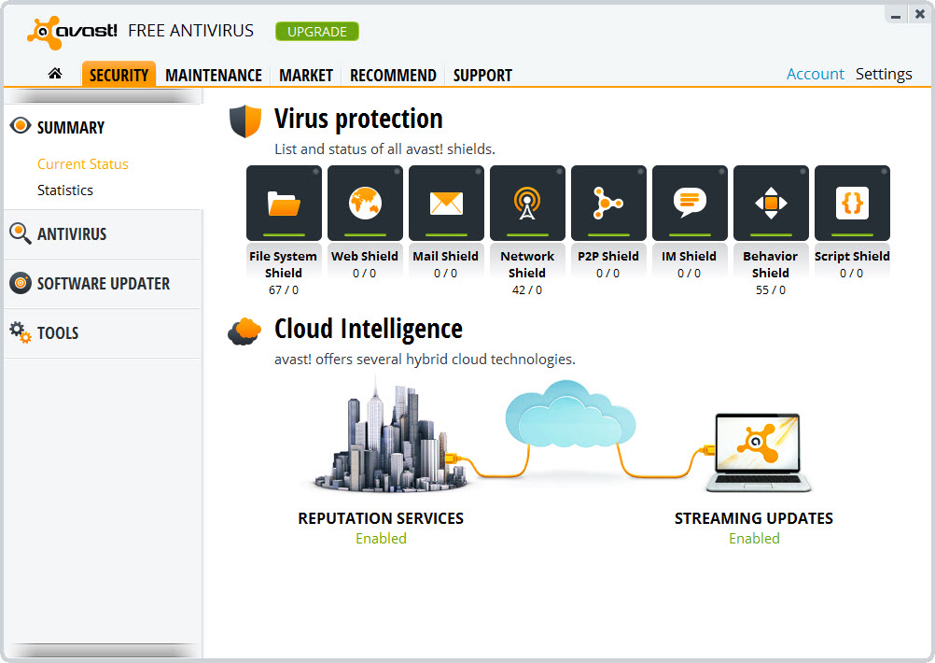Open the Recommend tab

[x=393, y=76]
